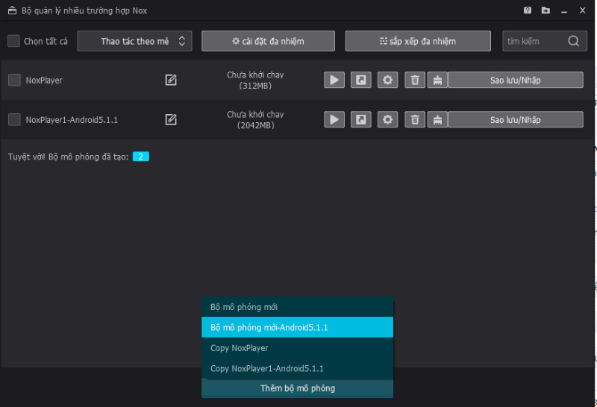
Task: Choose 'Bộ mô phỏng mới' from popup menu
Action: 297,307
